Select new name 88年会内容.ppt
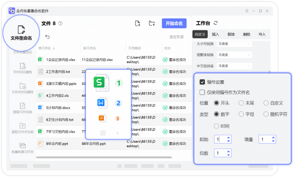This screenshot has width=294, height=177. [x=94, y=144]
